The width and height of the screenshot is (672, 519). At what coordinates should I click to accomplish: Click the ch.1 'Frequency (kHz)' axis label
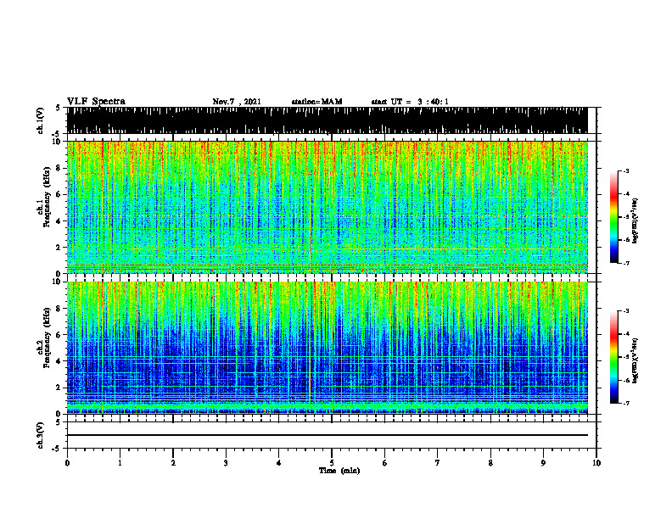[x=47, y=197]
